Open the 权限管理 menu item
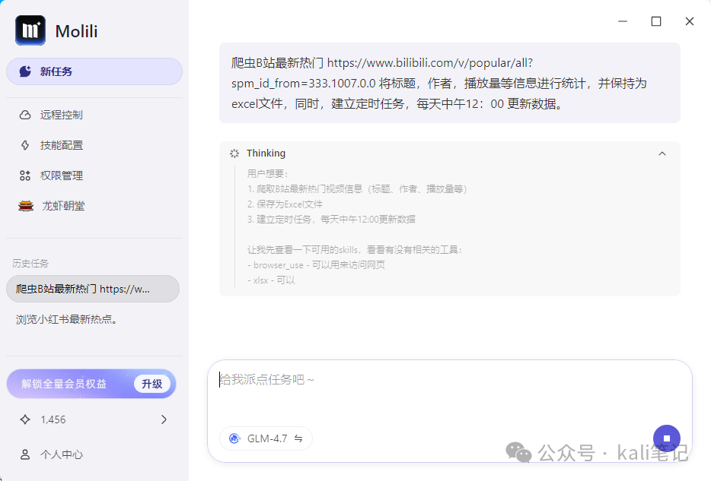 pos(94,176)
